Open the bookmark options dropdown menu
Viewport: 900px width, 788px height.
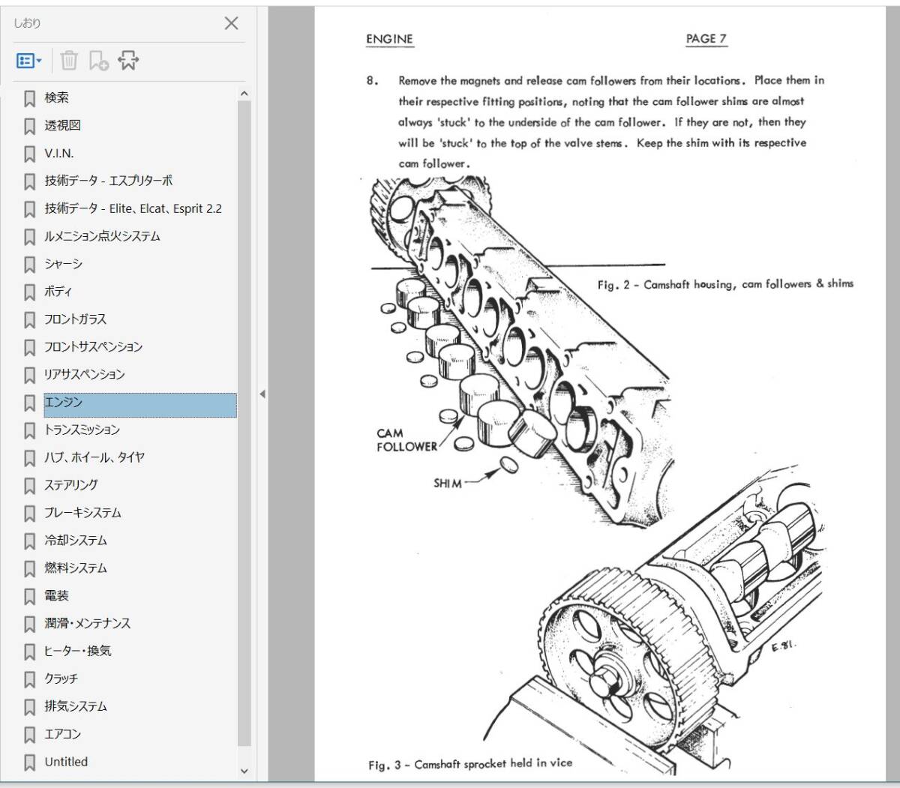point(29,61)
